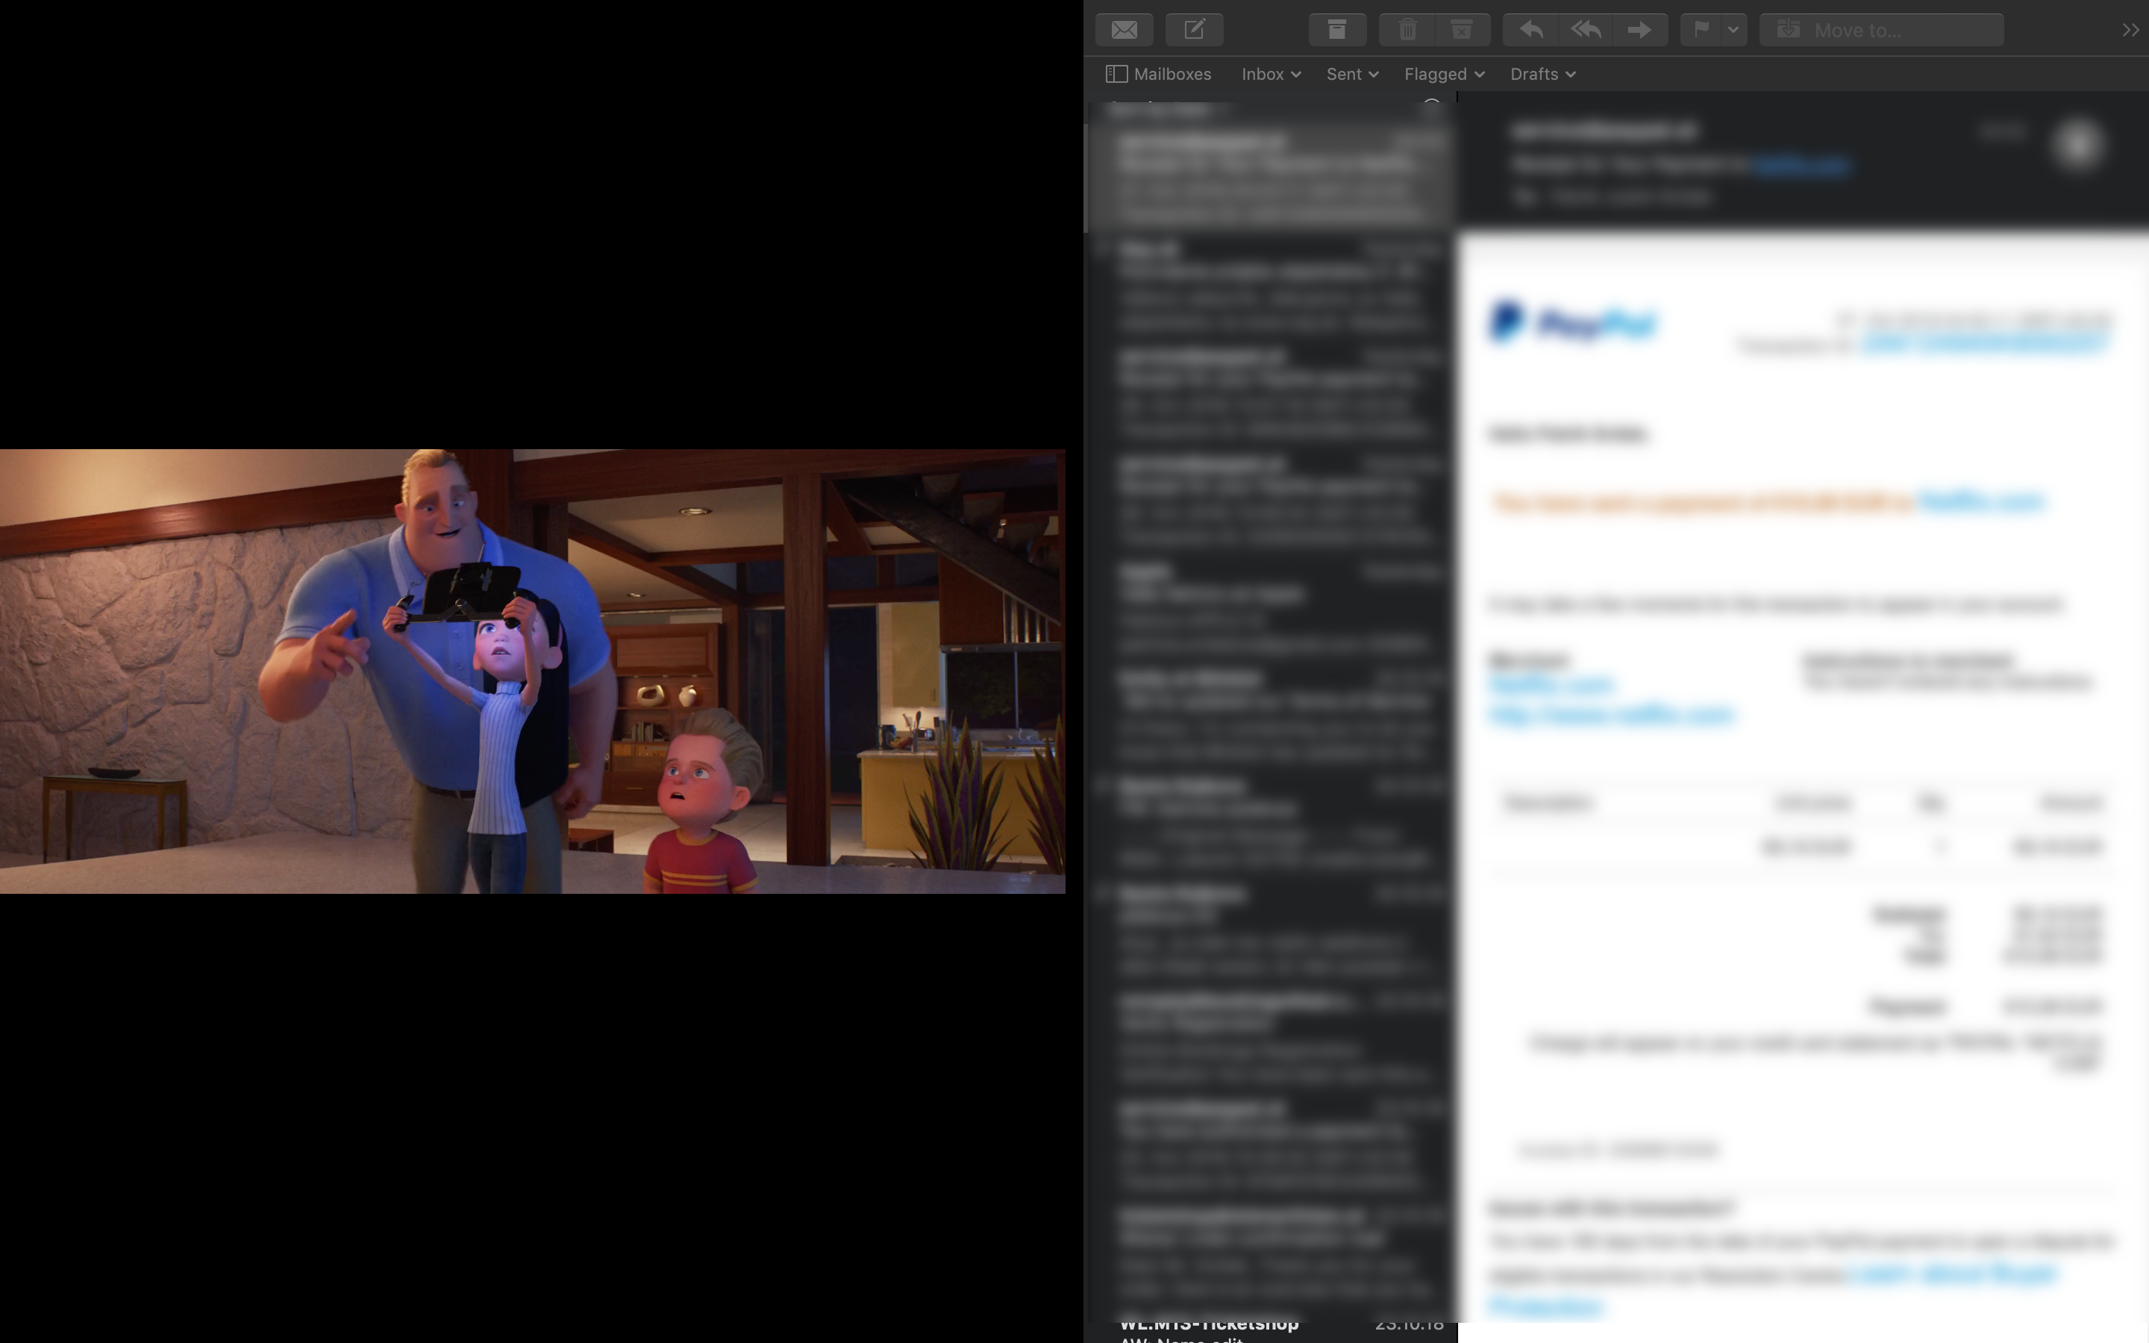Click the Incredibles video frame
Viewport: 2149px width, 1343px height.
point(533,671)
